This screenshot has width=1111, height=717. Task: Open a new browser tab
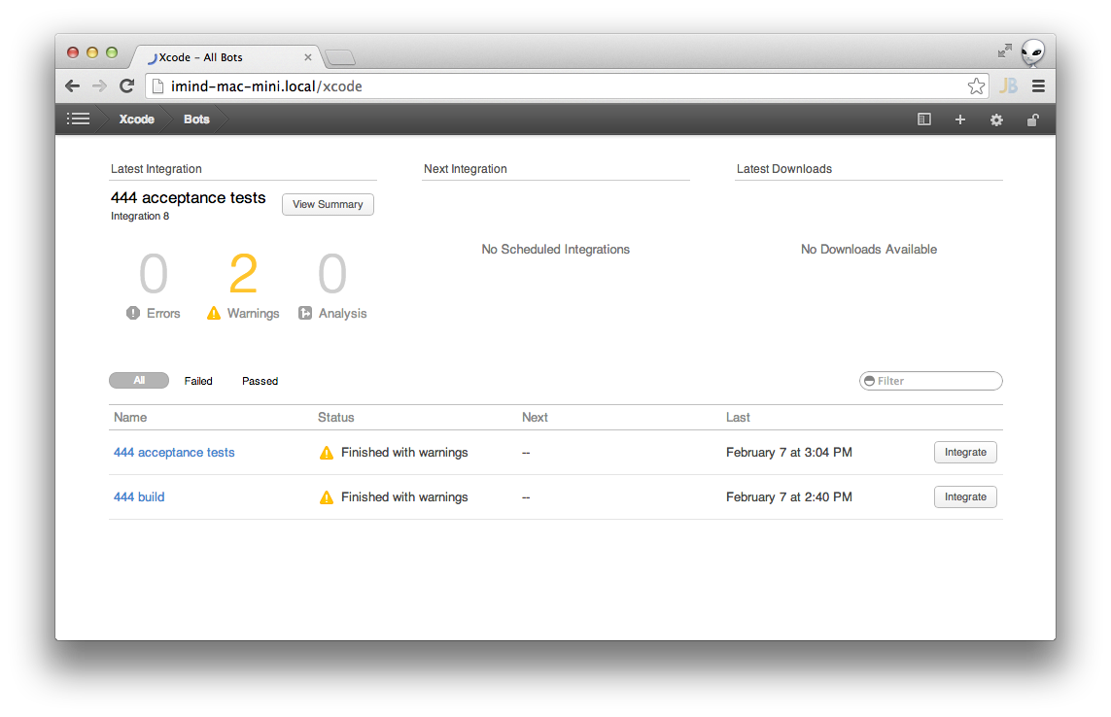(341, 57)
